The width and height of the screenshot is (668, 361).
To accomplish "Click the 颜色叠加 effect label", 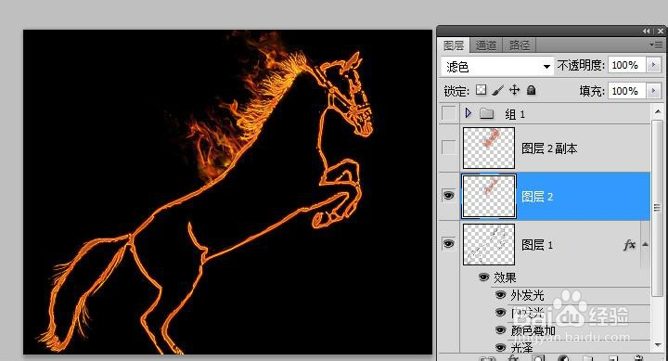I will pyautogui.click(x=533, y=330).
